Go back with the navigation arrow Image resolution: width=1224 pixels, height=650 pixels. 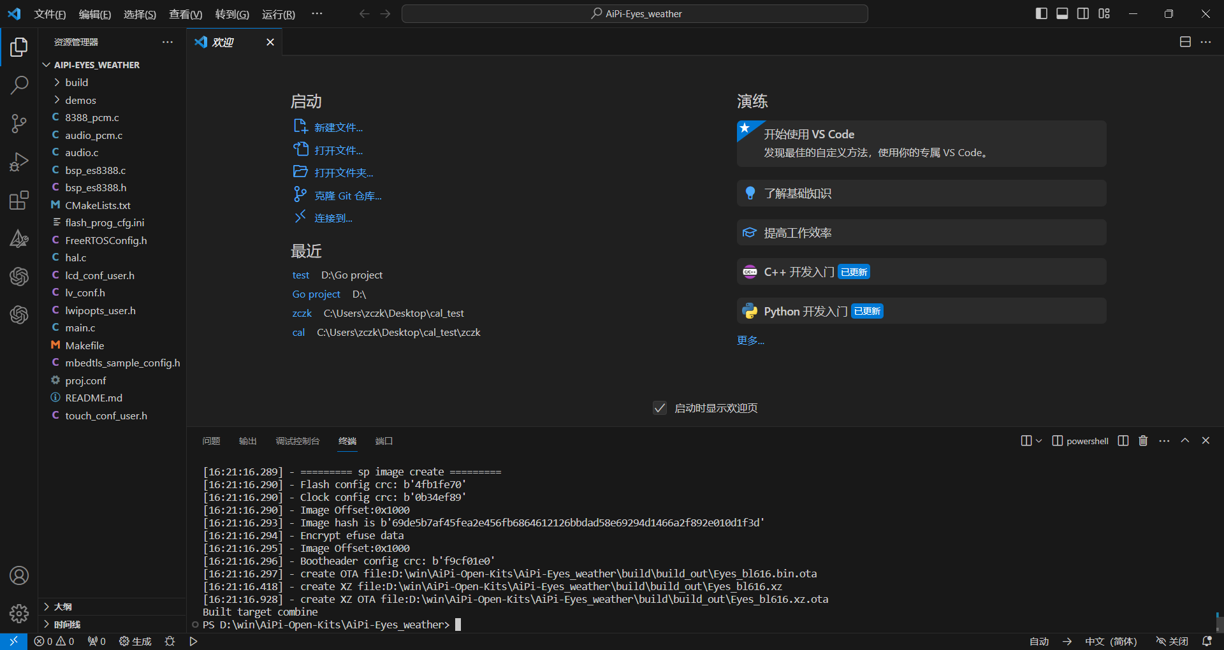(364, 13)
